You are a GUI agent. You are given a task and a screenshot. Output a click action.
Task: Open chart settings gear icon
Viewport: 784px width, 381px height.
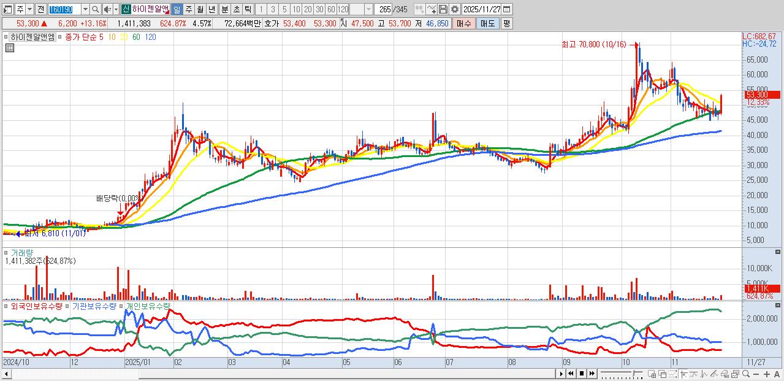(455, 9)
